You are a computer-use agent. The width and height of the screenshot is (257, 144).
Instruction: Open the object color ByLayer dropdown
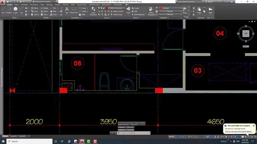[170, 8]
